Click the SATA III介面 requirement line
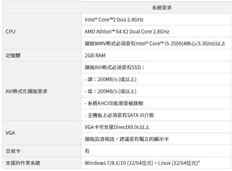 (x=119, y=115)
